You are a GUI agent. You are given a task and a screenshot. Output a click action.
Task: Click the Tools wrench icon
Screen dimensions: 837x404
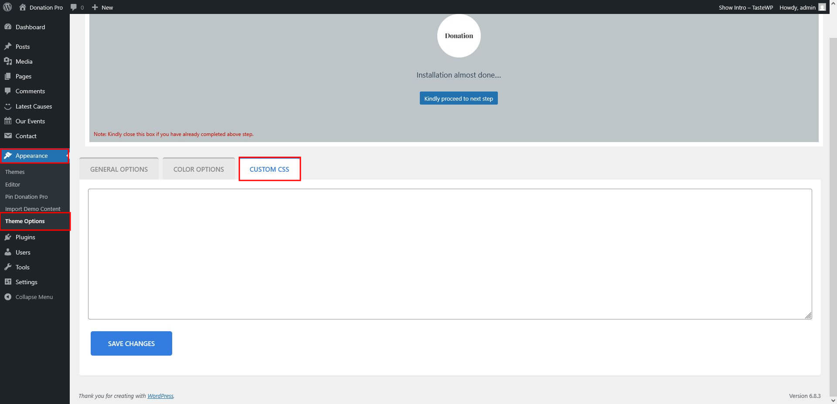pyautogui.click(x=8, y=267)
